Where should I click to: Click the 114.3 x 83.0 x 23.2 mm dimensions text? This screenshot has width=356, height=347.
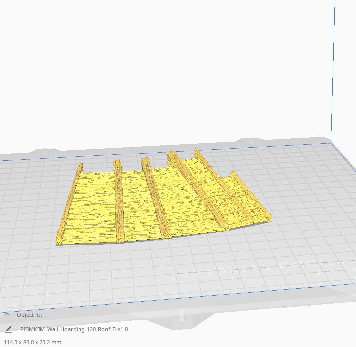point(33,342)
